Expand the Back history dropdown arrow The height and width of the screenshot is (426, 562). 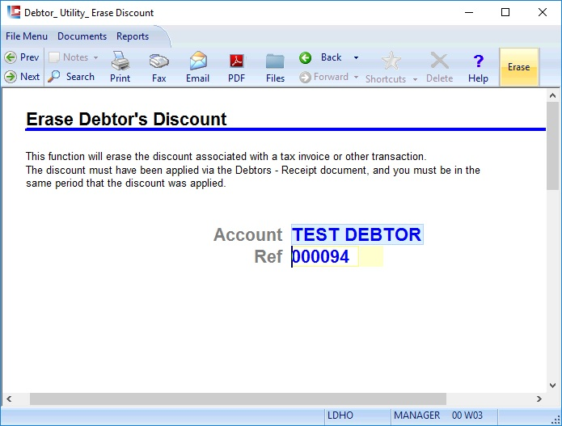coord(356,57)
